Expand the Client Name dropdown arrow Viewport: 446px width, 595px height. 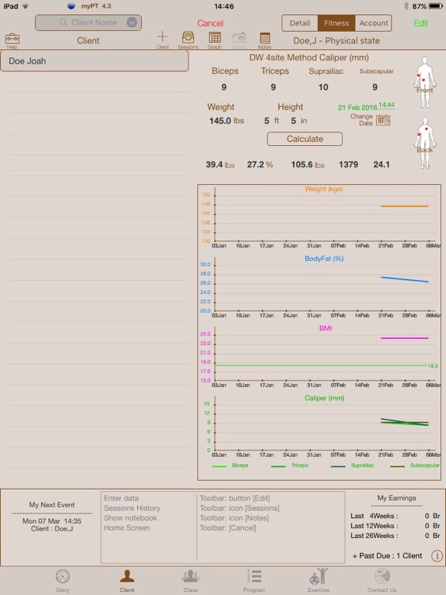(x=132, y=22)
